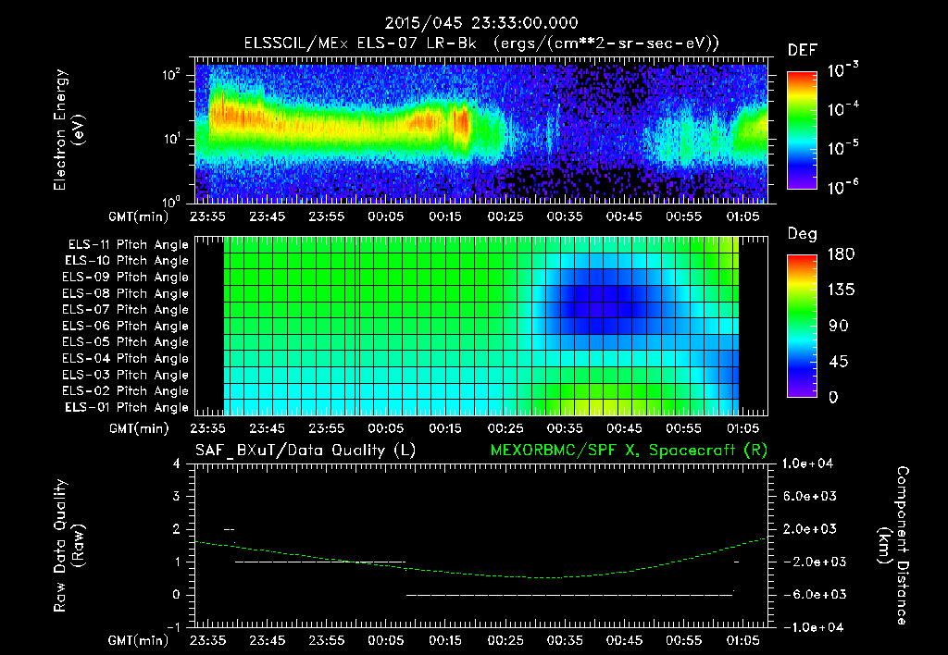Select the ELS-11 Pitch Angle row label
This screenshot has width=948, height=655.
128,245
